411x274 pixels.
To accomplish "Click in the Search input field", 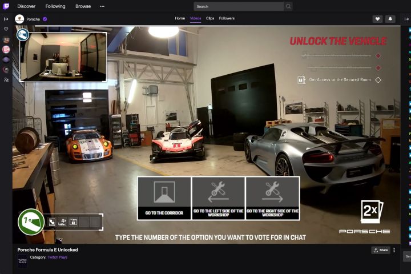I will coord(238,6).
